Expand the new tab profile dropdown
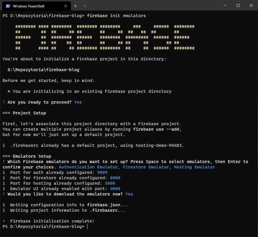Screen dimensions: 258x237 85,6
